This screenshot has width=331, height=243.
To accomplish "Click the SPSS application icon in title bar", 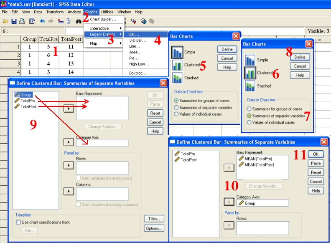I will 3,4.
